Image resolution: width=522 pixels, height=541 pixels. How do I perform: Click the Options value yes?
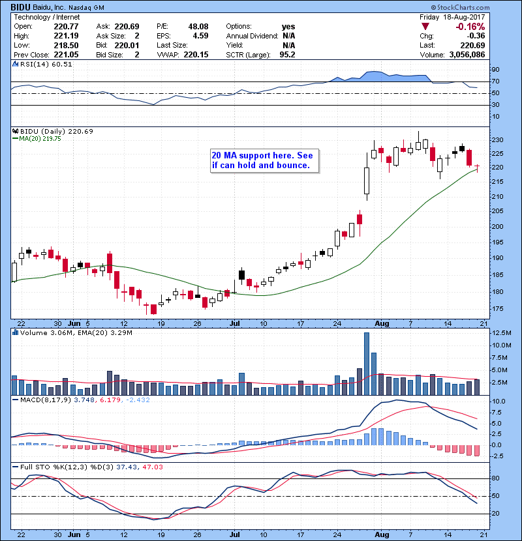point(288,27)
